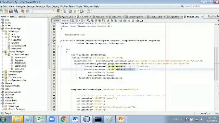Open the Profile Project dropdown arrow
Image resolution: width=219 pixels, height=123 pixels.
(92, 11)
